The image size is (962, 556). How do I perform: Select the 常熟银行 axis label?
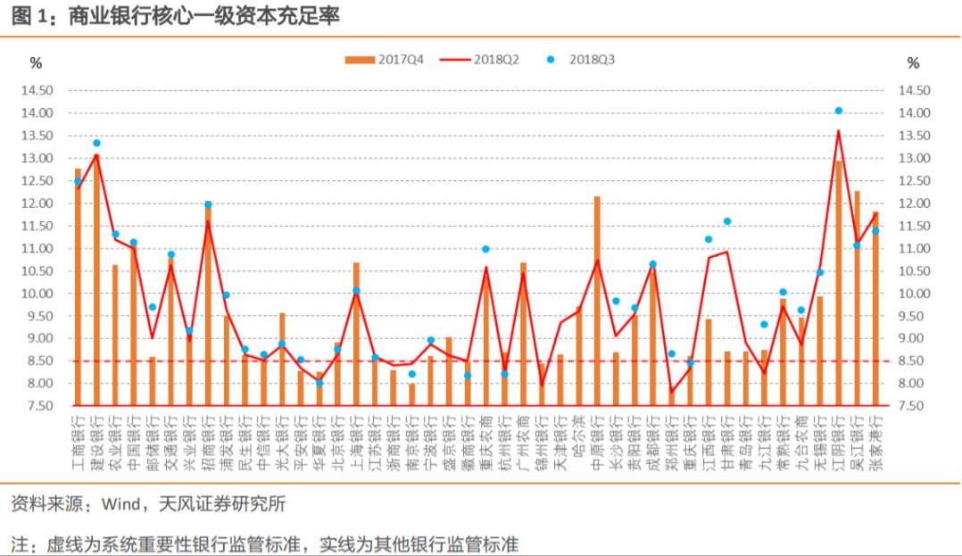point(784,443)
